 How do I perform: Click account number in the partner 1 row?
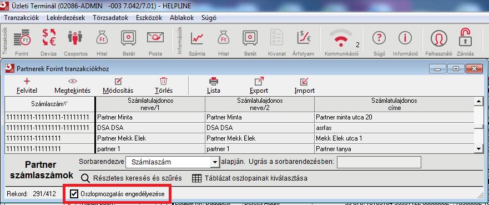coord(49,149)
